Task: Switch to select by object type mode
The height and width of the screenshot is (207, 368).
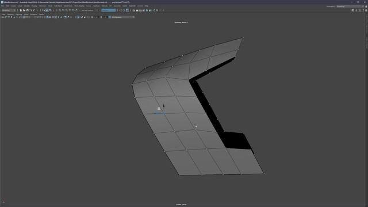Action: point(47,10)
